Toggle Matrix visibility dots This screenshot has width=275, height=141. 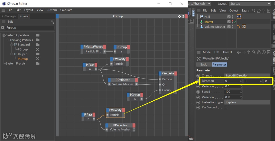(x=232, y=22)
